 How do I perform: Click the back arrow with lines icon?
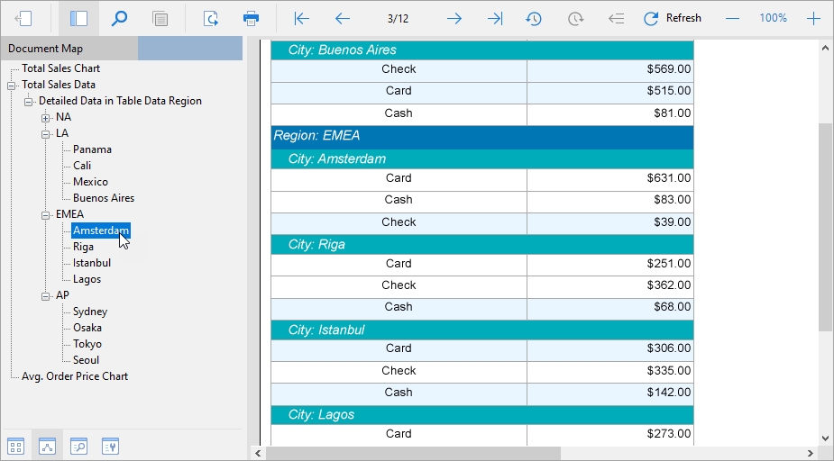pyautogui.click(x=616, y=19)
